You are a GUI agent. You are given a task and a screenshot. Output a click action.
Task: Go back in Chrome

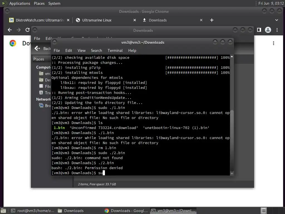tap(10, 30)
